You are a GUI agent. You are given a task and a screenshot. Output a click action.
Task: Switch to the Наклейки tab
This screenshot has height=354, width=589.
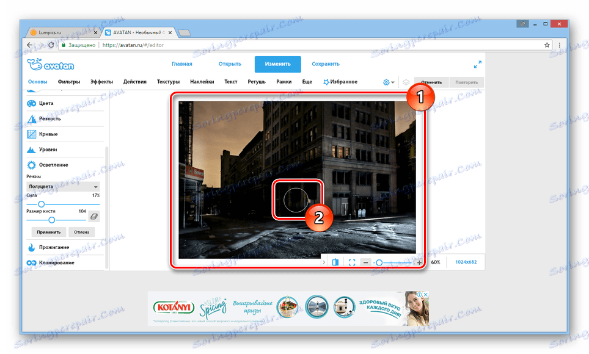[x=202, y=82]
